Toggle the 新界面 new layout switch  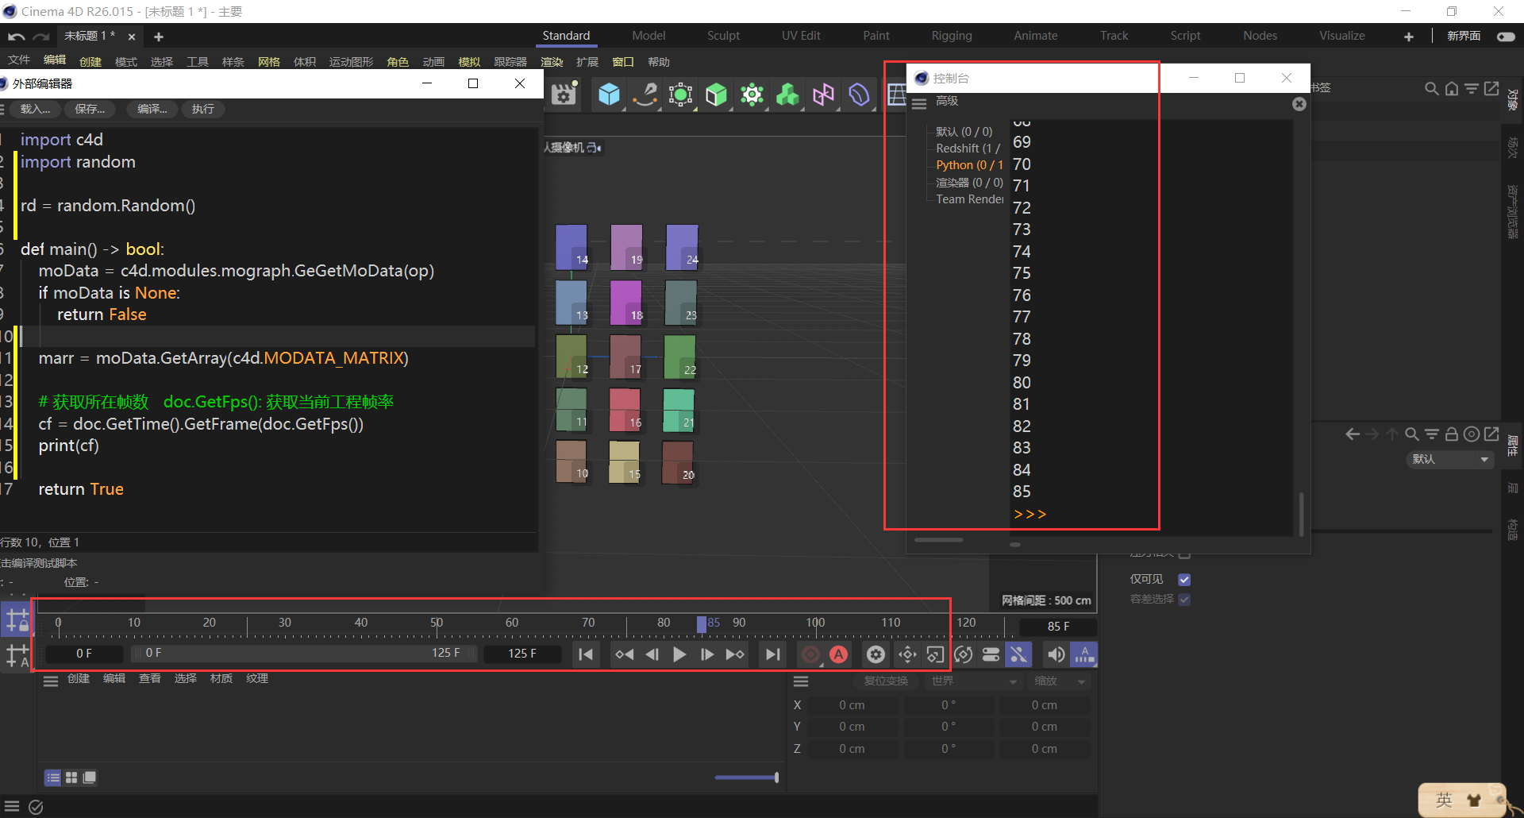tap(1505, 37)
